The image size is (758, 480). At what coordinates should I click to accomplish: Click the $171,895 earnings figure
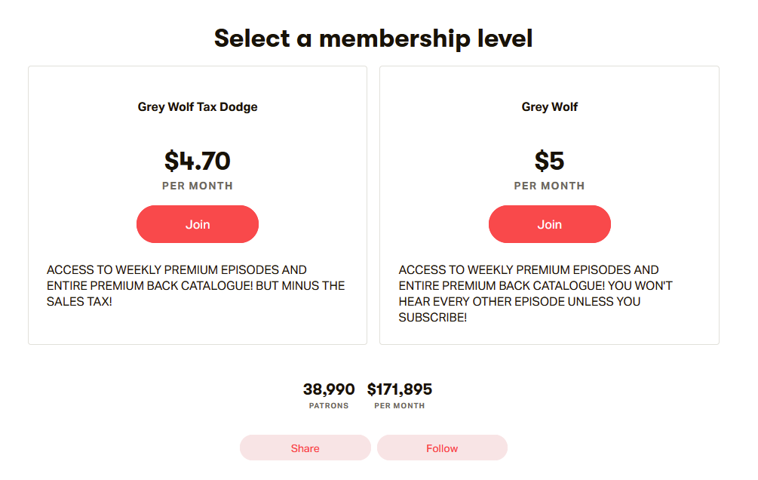coord(399,389)
